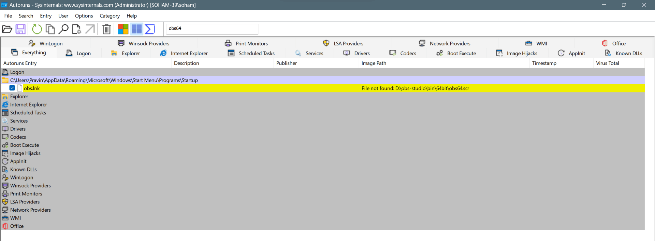The width and height of the screenshot is (655, 241).
Task: Switch to the Drivers tab
Action: coord(356,53)
